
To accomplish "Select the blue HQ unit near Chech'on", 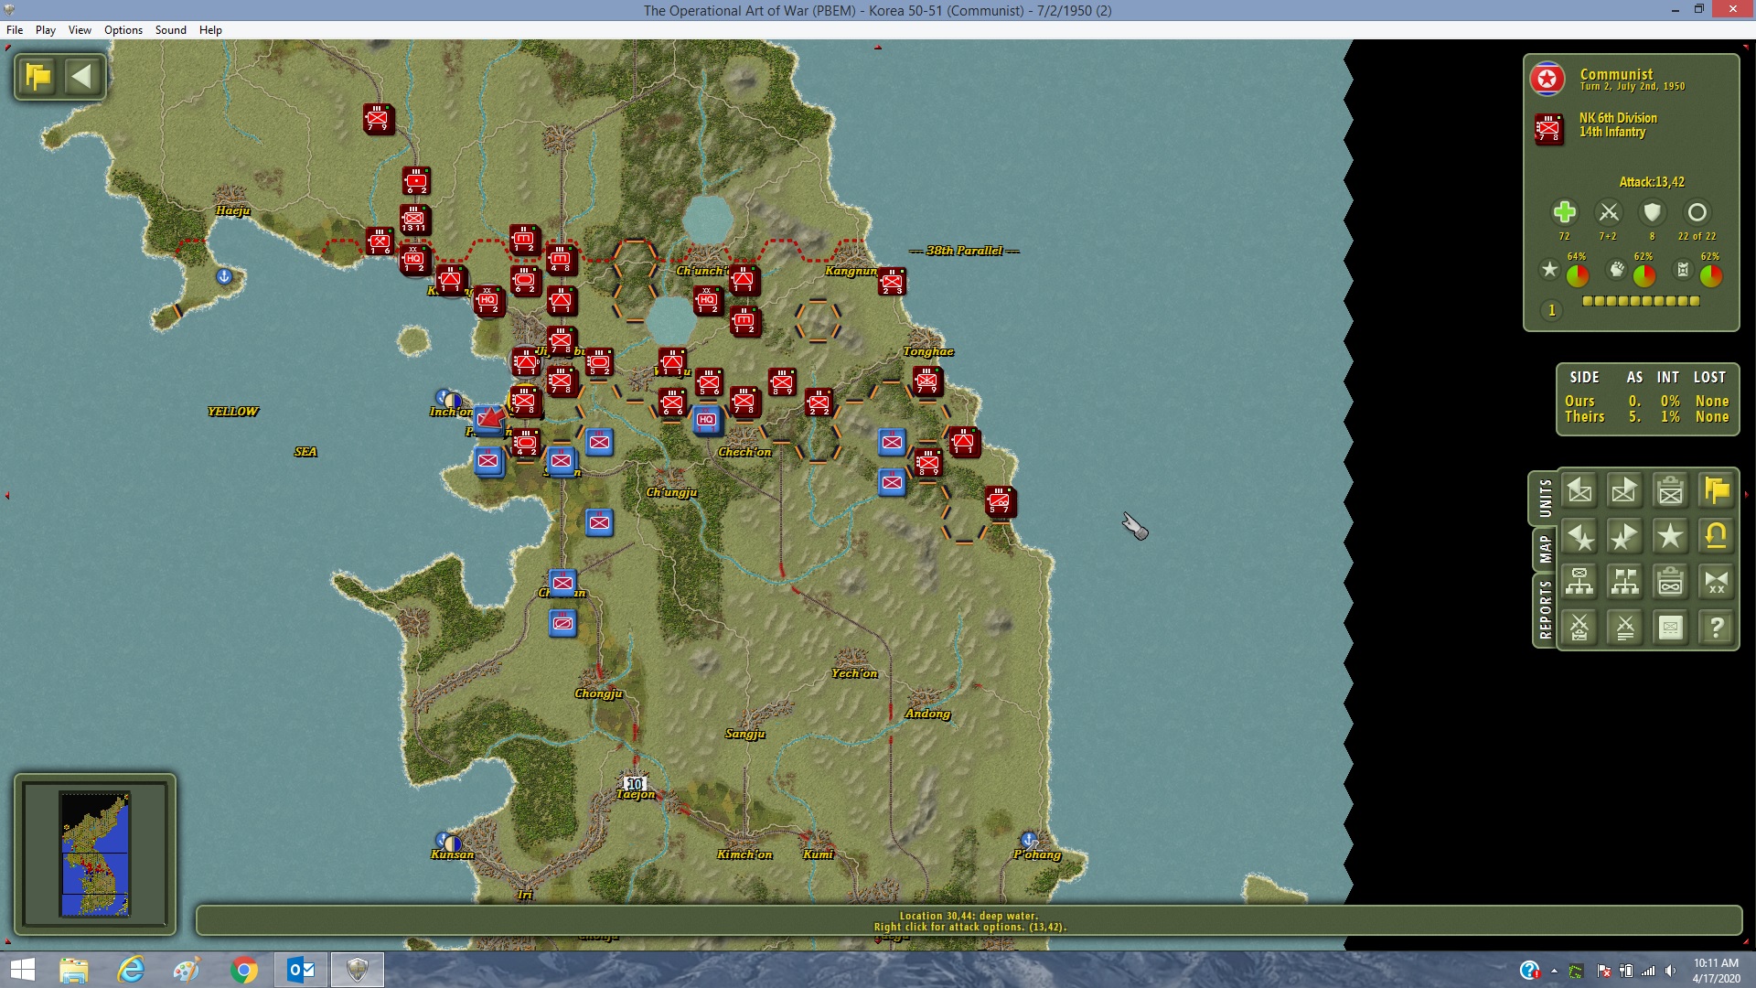I will (706, 421).
